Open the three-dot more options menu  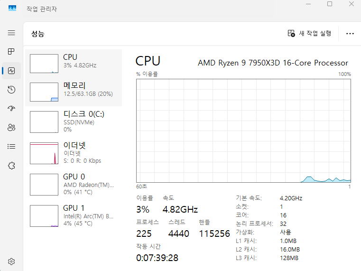(350, 34)
